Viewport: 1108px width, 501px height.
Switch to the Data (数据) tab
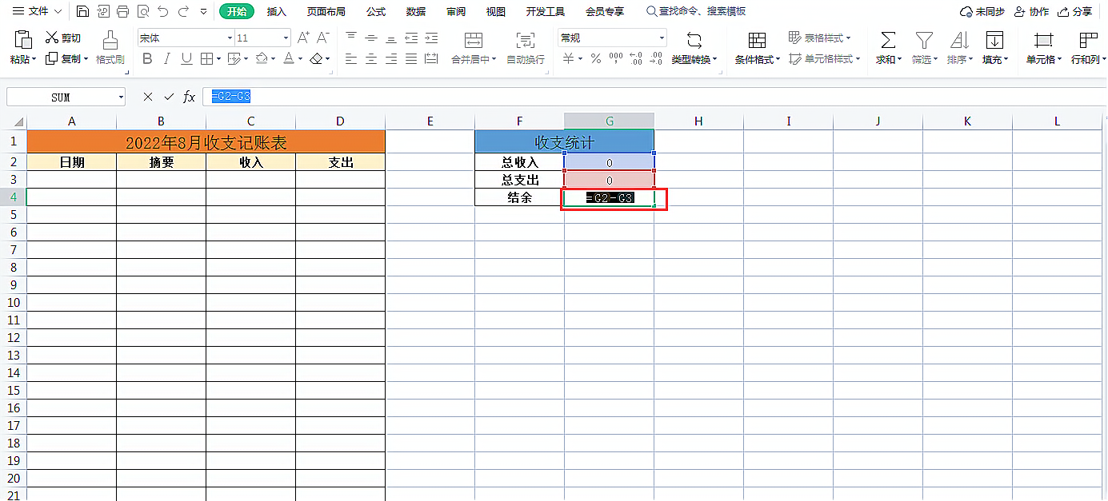pos(416,11)
